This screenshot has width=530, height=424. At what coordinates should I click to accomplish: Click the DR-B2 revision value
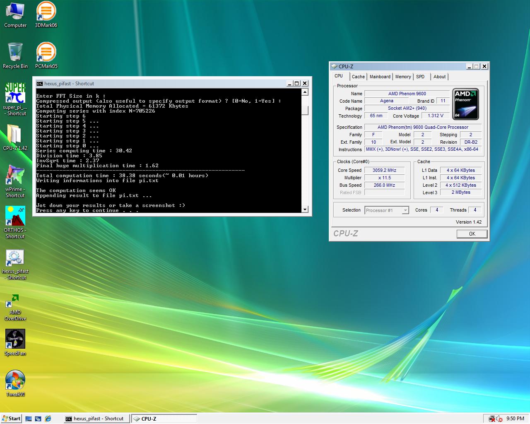471,142
